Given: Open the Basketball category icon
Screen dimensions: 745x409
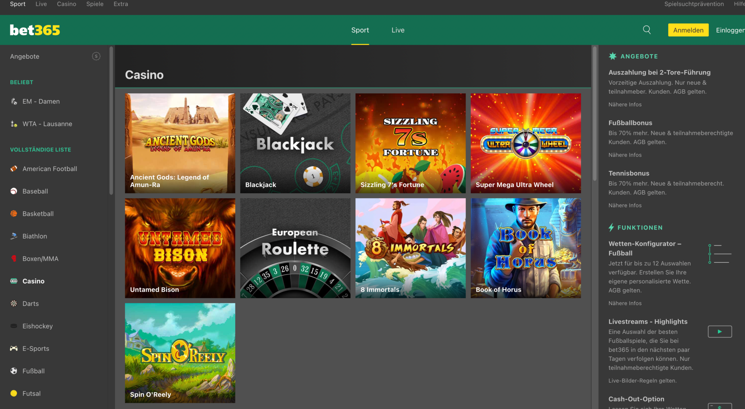Looking at the screenshot, I should [x=13, y=214].
